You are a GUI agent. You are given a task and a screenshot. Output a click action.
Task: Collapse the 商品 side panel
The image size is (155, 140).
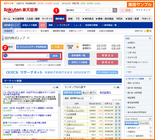tap(150, 38)
